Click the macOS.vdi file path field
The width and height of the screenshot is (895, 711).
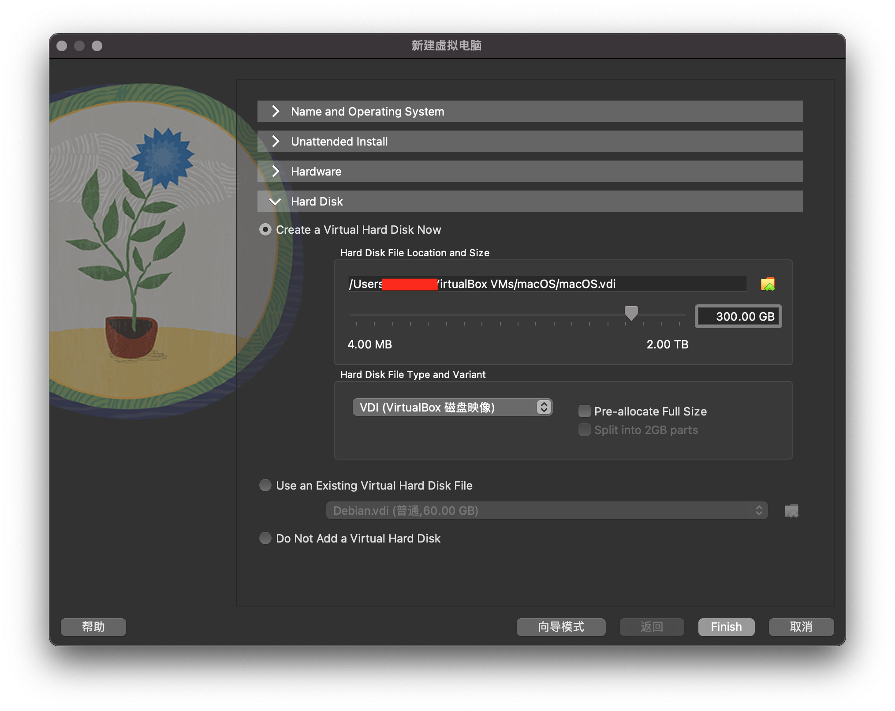[x=547, y=284]
